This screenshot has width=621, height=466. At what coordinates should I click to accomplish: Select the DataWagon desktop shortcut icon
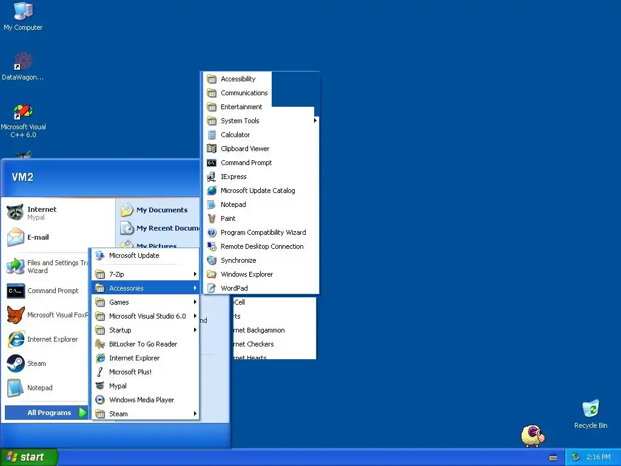[x=22, y=61]
